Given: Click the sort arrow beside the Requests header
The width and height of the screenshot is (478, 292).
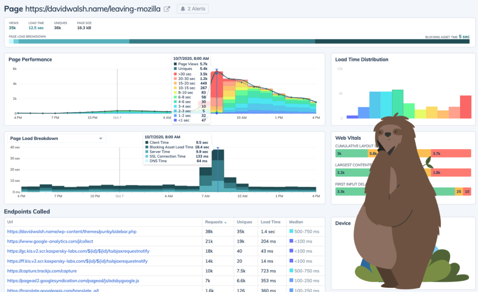Looking at the screenshot, I should pos(225,222).
